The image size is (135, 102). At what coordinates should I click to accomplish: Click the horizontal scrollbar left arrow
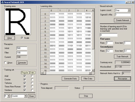42,73
